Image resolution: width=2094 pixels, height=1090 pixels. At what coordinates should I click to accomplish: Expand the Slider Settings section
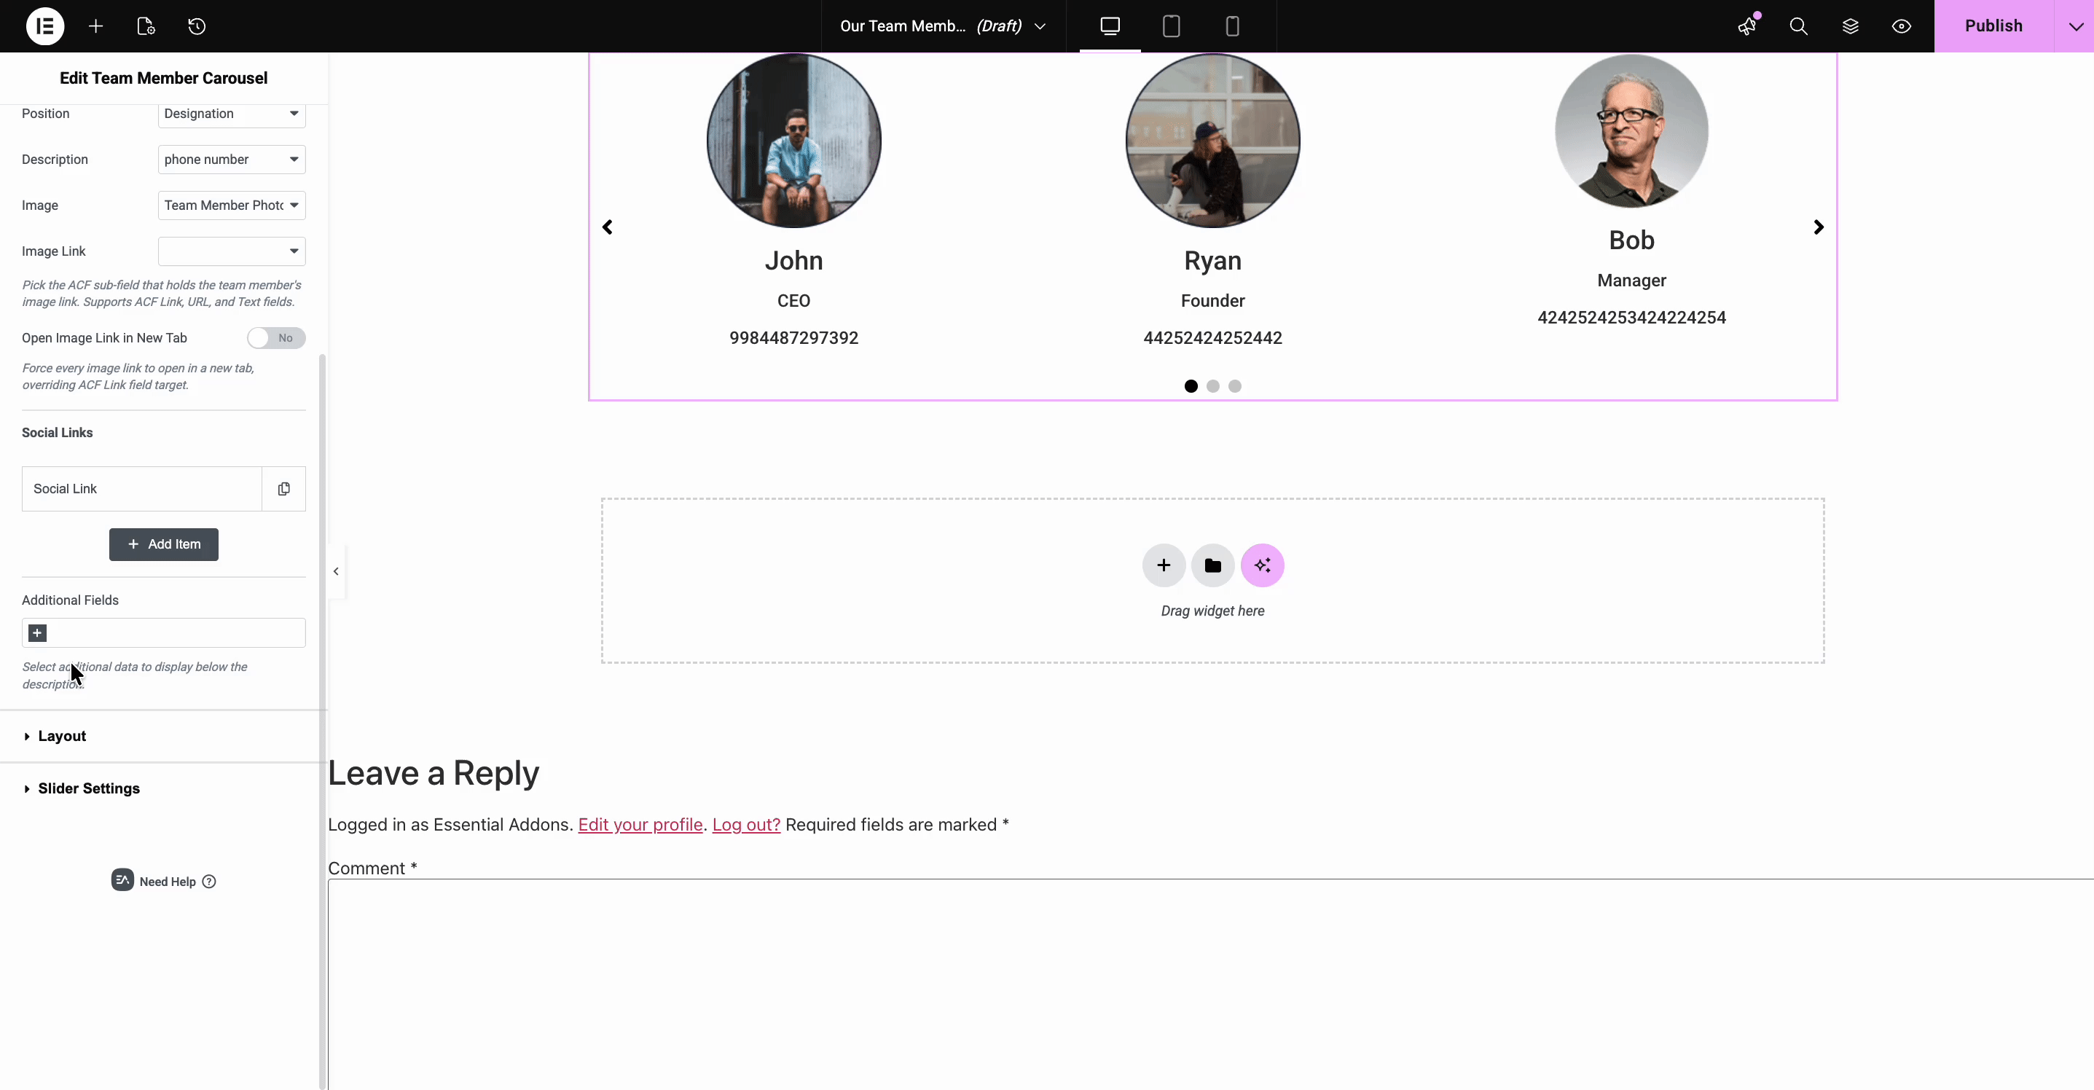pyautogui.click(x=163, y=788)
